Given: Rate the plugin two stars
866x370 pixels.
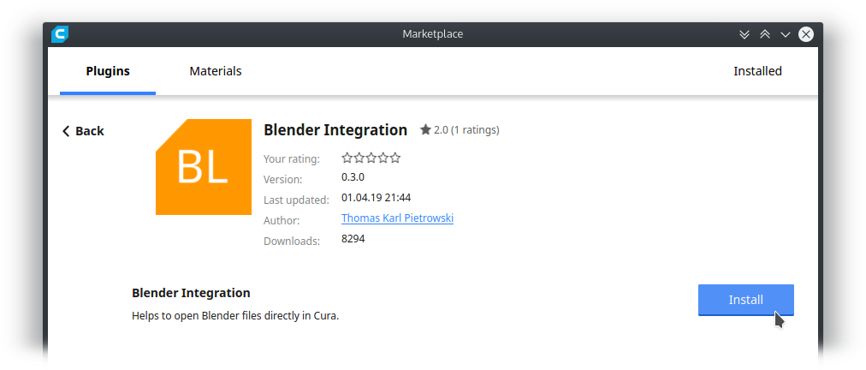Looking at the screenshot, I should [359, 158].
